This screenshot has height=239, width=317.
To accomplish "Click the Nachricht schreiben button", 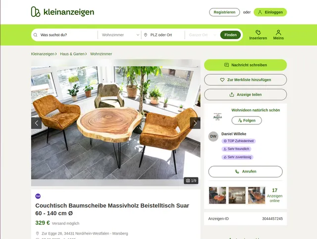I will click(246, 65).
